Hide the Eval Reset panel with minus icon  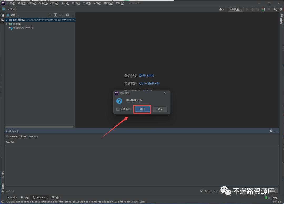coord(277,131)
